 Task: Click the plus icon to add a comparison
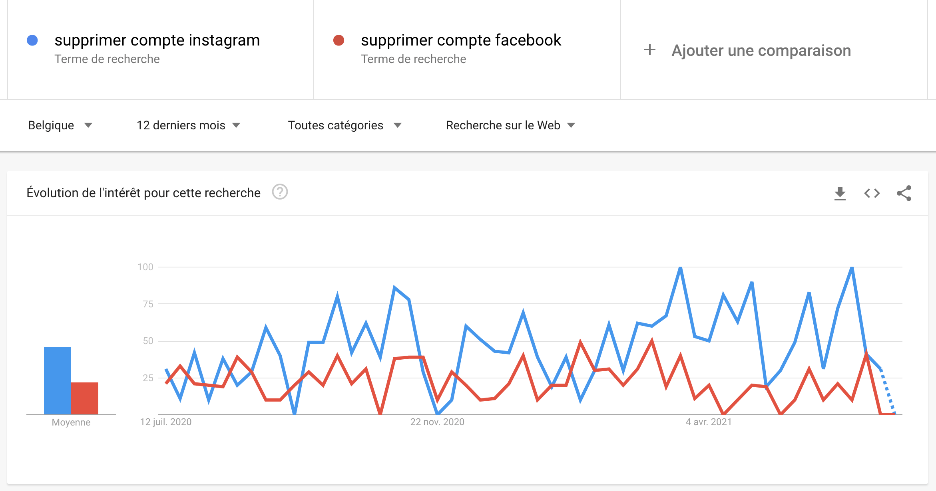649,50
